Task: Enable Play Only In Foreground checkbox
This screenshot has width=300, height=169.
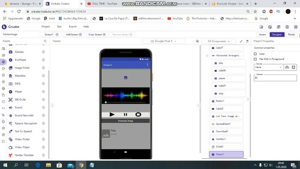Action: click(255, 59)
